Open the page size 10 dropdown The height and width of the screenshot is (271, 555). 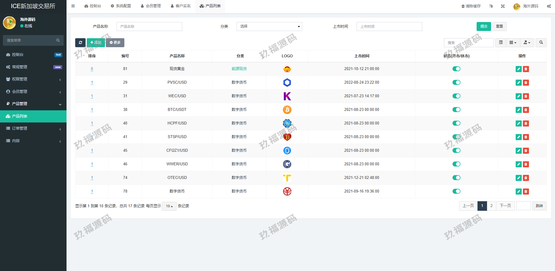coord(169,206)
